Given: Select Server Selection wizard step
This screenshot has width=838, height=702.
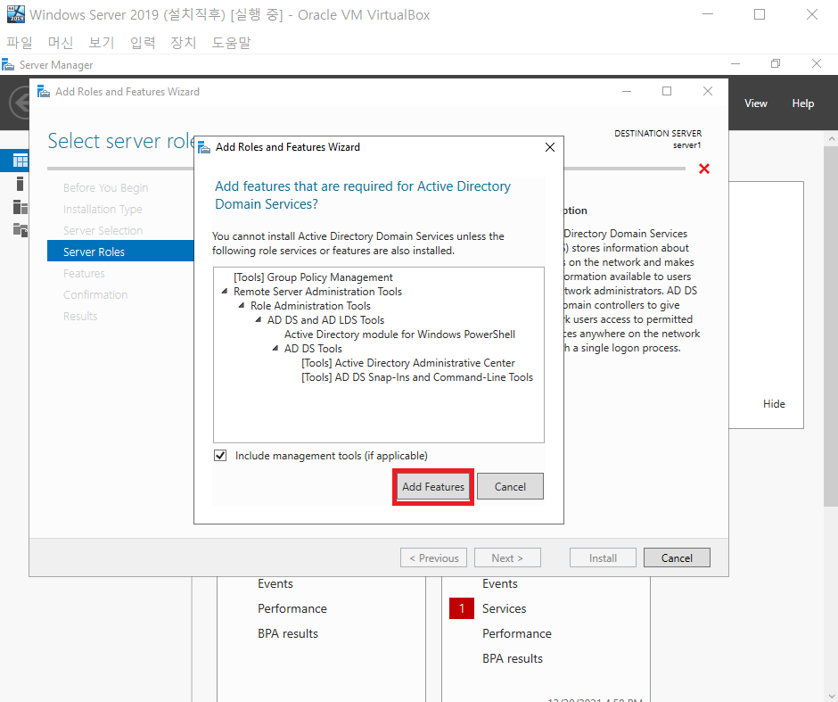Looking at the screenshot, I should (x=103, y=230).
